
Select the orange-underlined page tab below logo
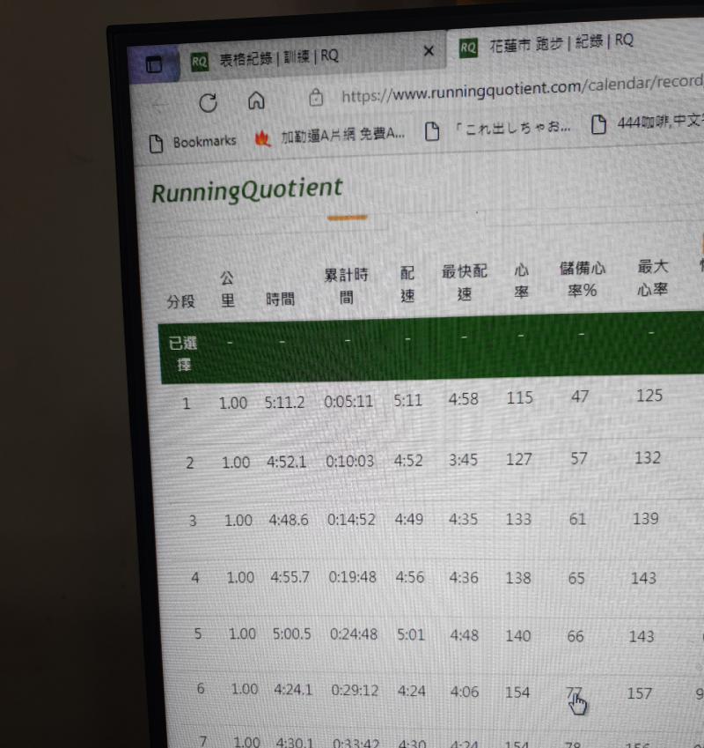pos(348,218)
